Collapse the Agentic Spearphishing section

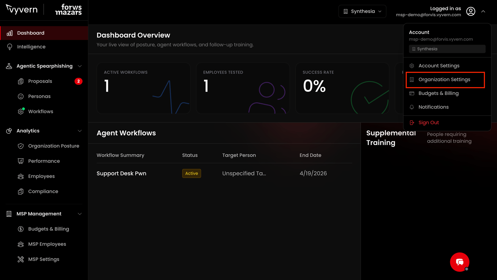click(x=80, y=66)
